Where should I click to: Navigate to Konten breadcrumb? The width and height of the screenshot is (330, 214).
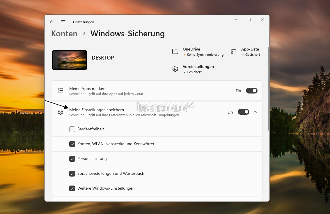click(64, 34)
